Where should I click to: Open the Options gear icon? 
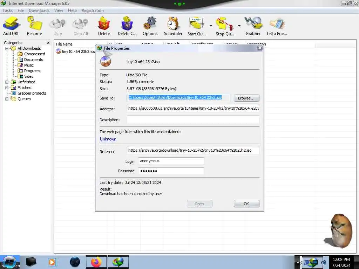150,26
